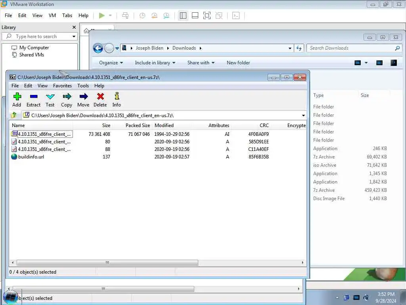Image resolution: width=406 pixels, height=305 pixels.
Task: Open the 7-Zip Tools menu
Action: point(83,86)
